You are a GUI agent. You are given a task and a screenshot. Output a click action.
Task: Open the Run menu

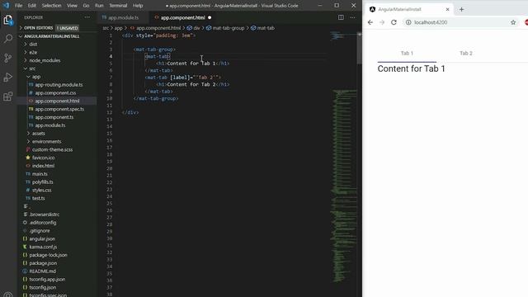99,6
